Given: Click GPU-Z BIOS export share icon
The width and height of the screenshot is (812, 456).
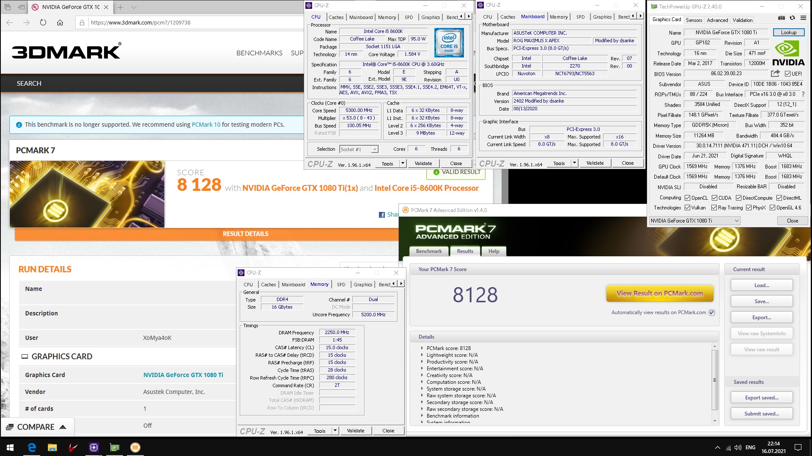Looking at the screenshot, I should pos(775,73).
